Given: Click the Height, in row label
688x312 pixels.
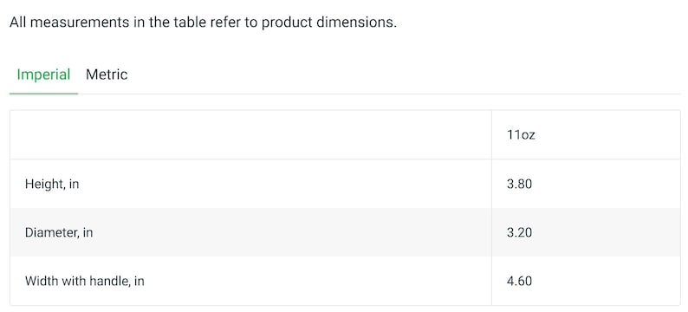Looking at the screenshot, I should (x=52, y=184).
